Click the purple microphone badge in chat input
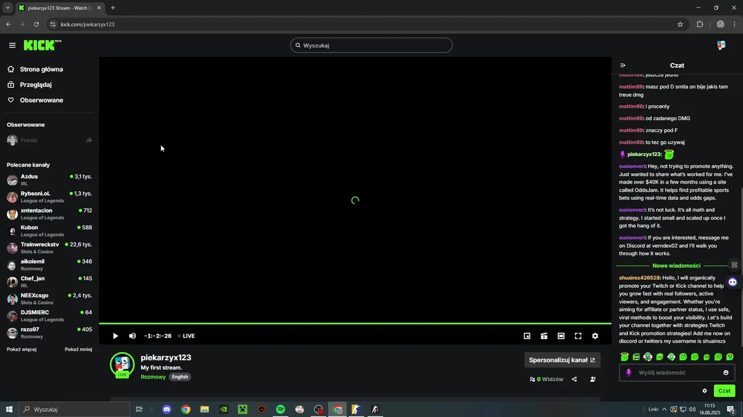The width and height of the screenshot is (743, 417). (x=629, y=372)
